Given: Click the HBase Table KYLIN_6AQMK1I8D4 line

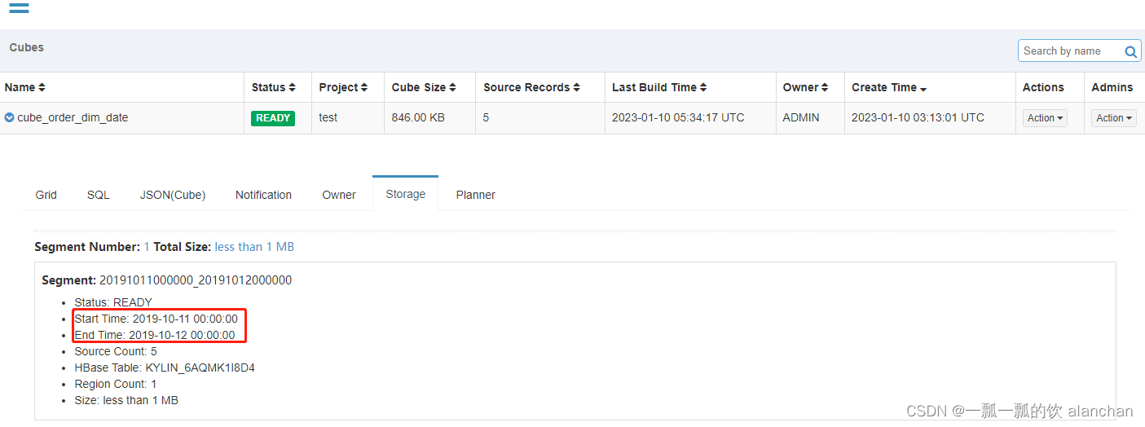Looking at the screenshot, I should click(165, 368).
